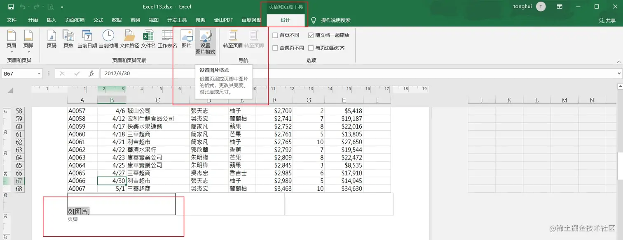The image size is (623, 240).
Task: Insert 工作表名 sheet name element
Action: click(167, 39)
